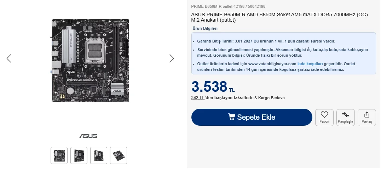
Task: Click the Sepete Ekle button
Action: (252, 117)
